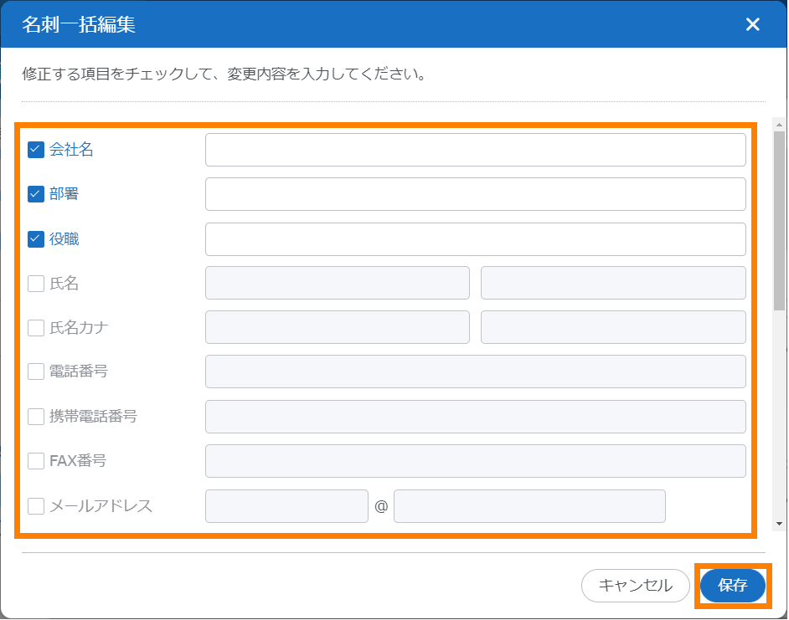Tick the 電話番号 checkbox
Viewport: 789px width, 620px height.
[36, 371]
